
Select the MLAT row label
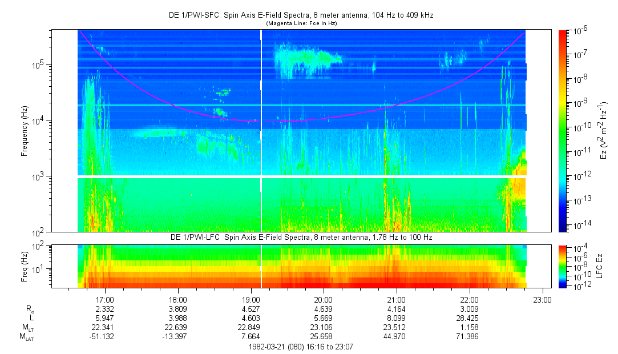[x=26, y=337]
